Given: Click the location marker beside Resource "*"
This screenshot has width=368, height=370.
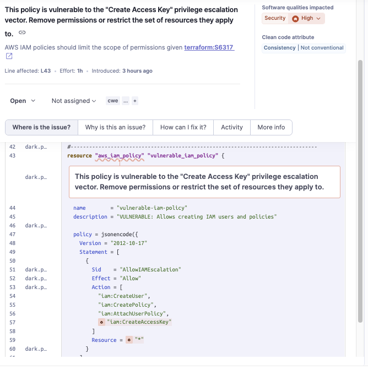Looking at the screenshot, I should coord(129,340).
